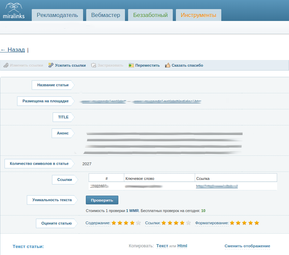
Task: Click the Ключевое слово column header
Action: [160, 178]
